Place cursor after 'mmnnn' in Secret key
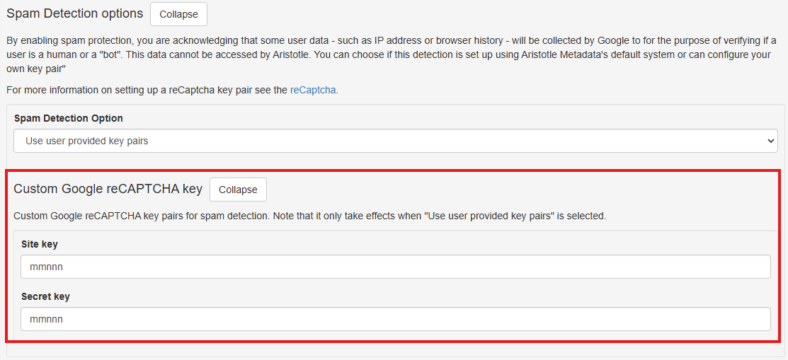Screen dimensions: 788x360 (64, 319)
